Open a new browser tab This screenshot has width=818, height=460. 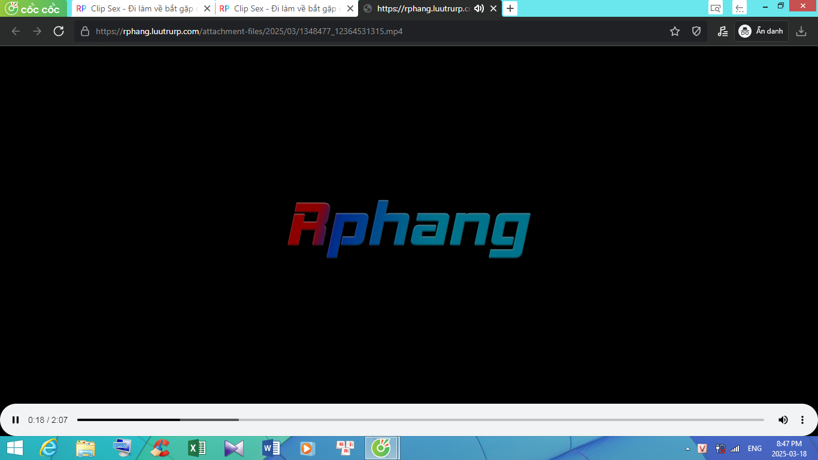[x=510, y=8]
